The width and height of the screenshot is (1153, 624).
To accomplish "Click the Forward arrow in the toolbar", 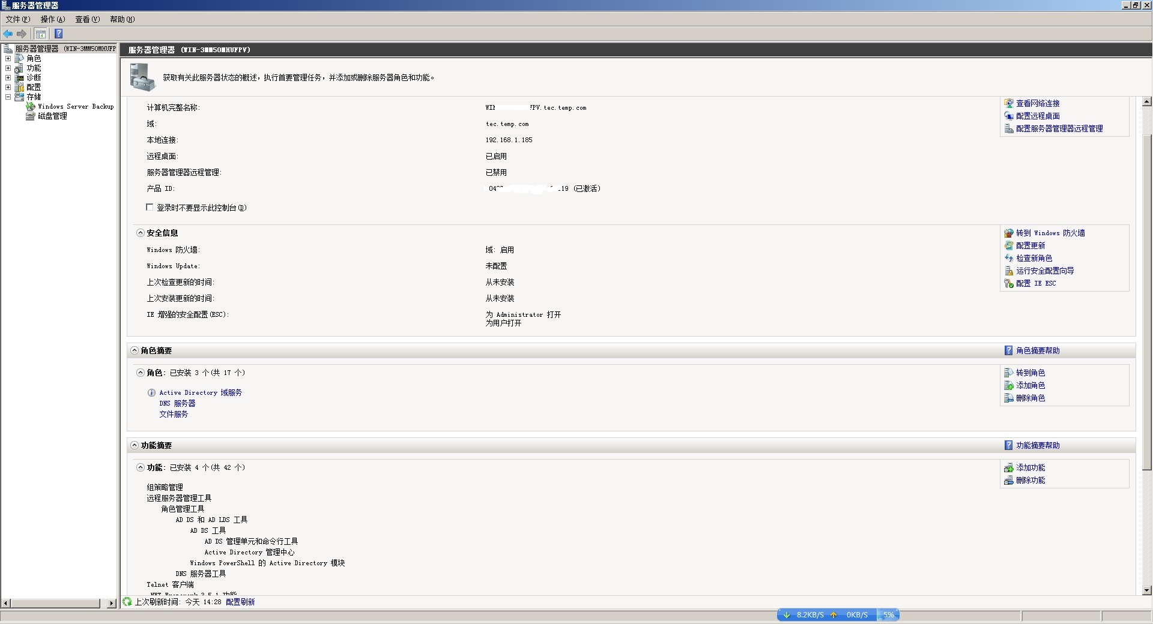I will (22, 34).
